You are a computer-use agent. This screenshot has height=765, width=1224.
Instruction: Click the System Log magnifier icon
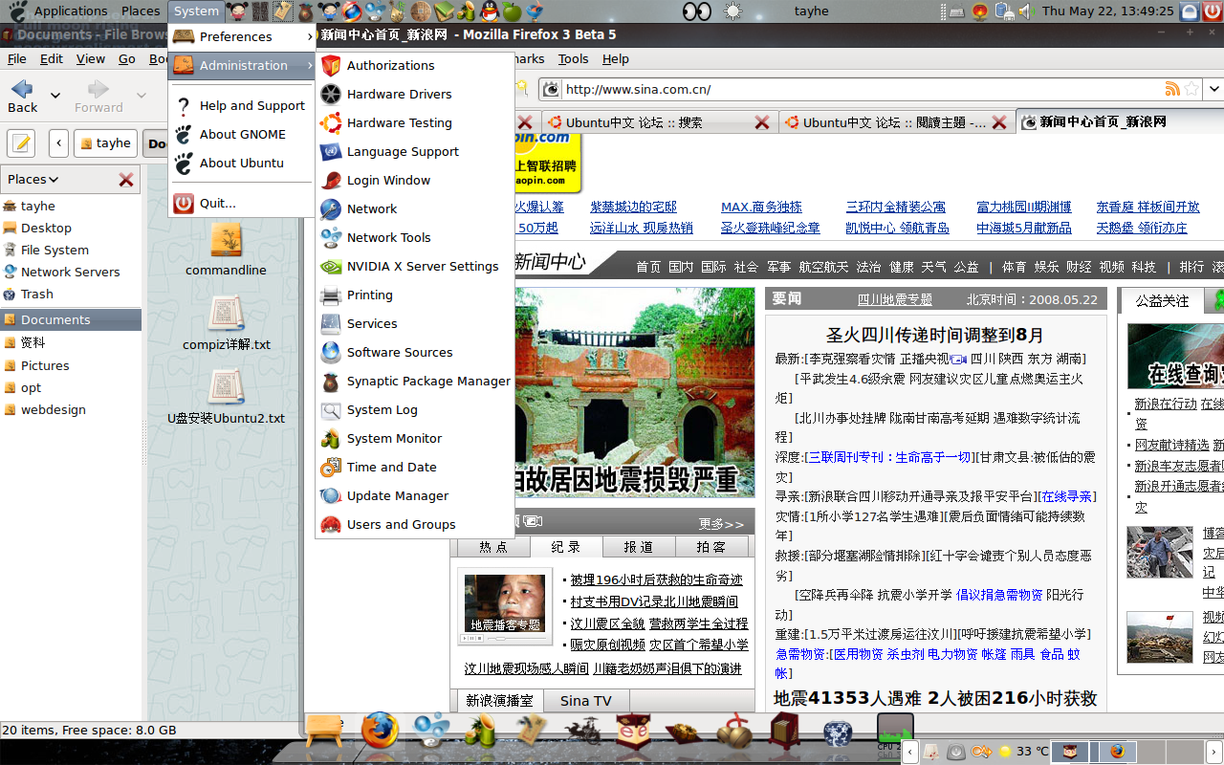coord(331,409)
